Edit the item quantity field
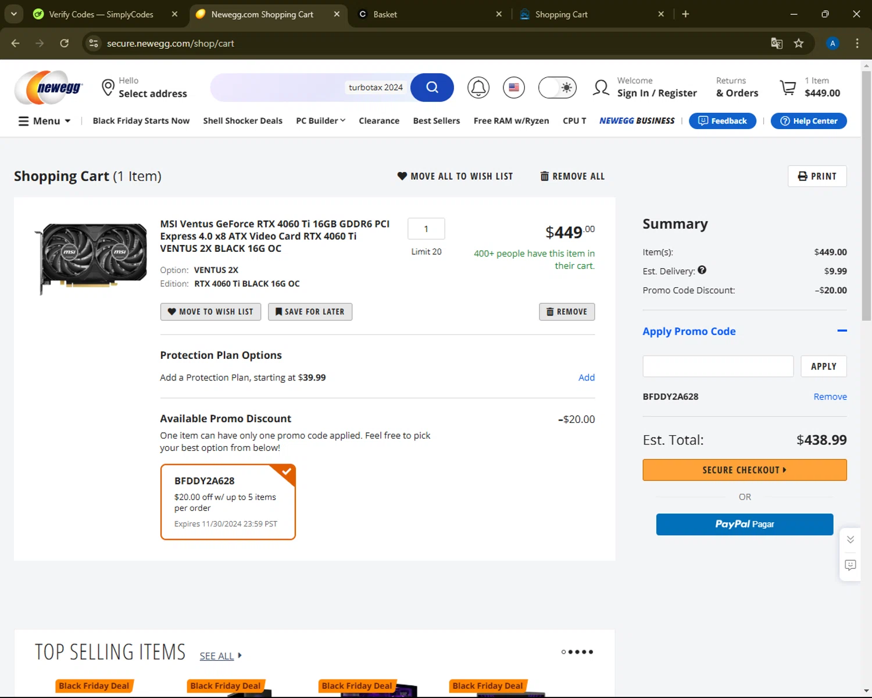 coord(426,229)
